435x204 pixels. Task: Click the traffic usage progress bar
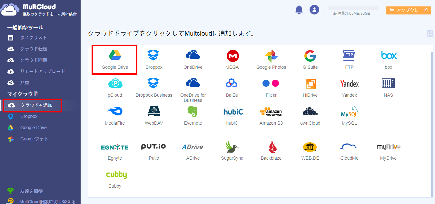353,8
